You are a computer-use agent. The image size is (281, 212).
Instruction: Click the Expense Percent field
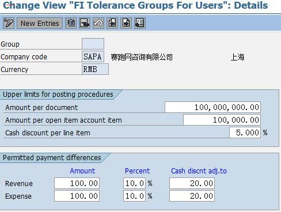(x=134, y=196)
